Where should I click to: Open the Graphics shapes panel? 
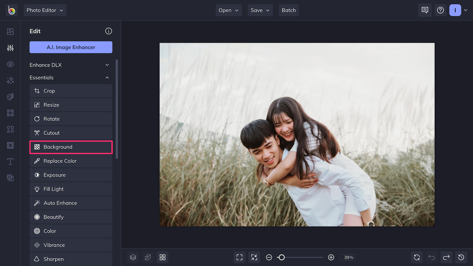(x=10, y=129)
